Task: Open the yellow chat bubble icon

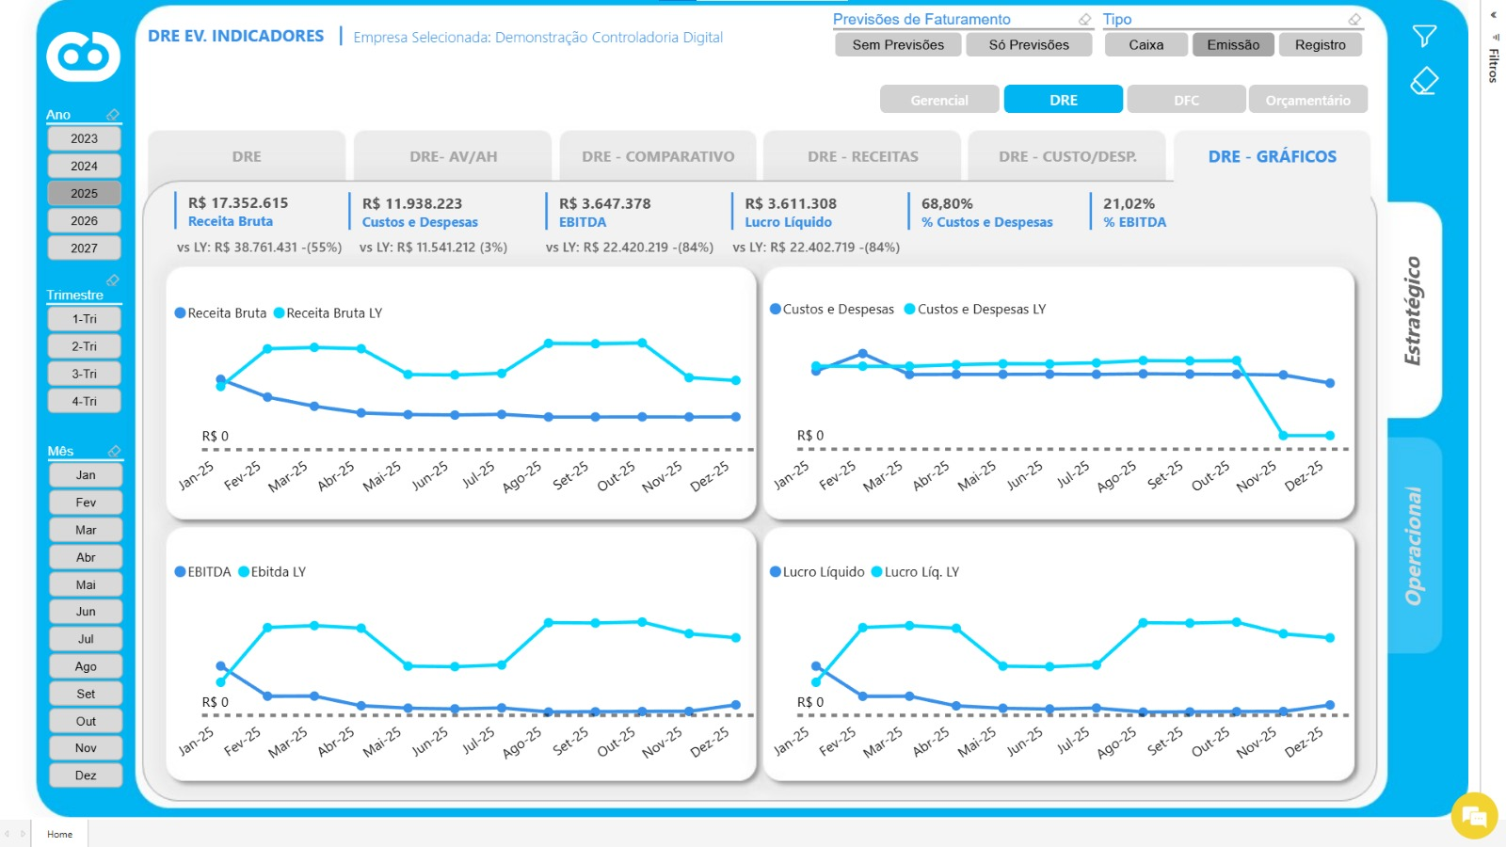Action: point(1474,815)
